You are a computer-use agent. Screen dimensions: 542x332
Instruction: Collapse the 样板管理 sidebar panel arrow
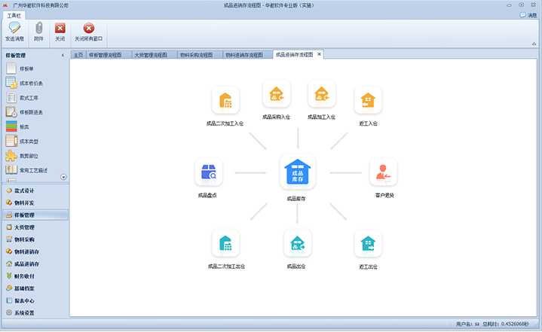[x=63, y=55]
